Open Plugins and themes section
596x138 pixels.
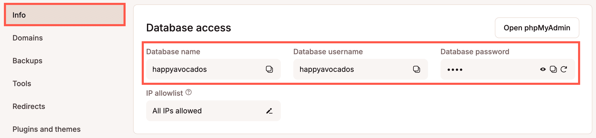click(47, 129)
